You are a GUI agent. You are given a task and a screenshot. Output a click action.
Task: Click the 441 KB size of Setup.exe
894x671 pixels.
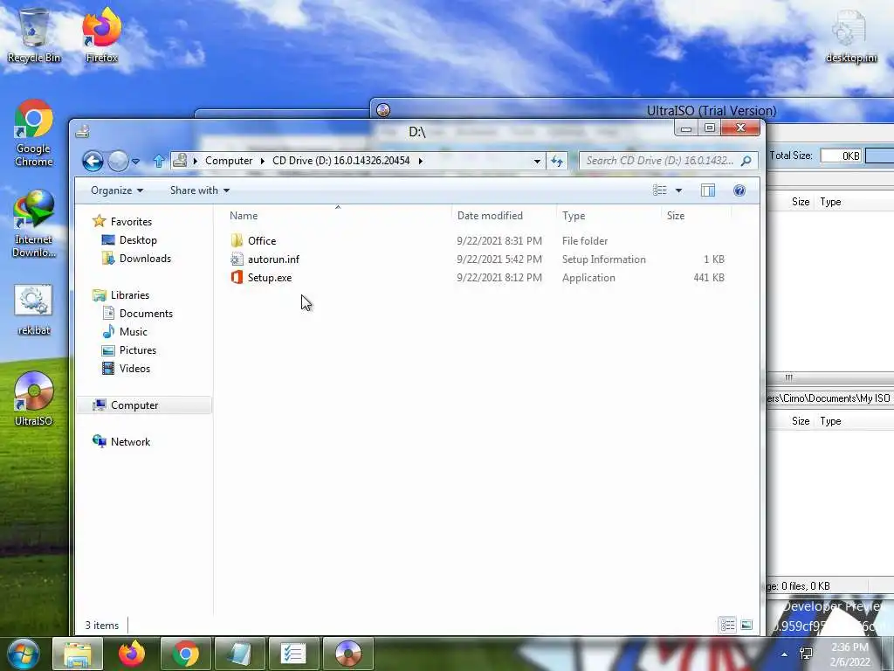coord(709,277)
